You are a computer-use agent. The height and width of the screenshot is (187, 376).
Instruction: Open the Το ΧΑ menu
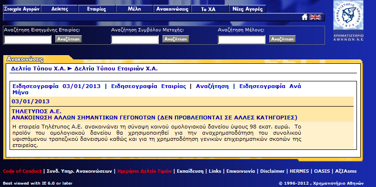[x=210, y=9]
